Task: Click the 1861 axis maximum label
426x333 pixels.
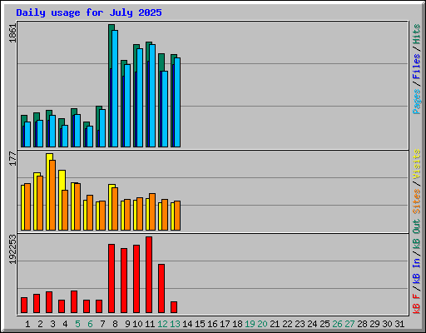Action: 12,33
